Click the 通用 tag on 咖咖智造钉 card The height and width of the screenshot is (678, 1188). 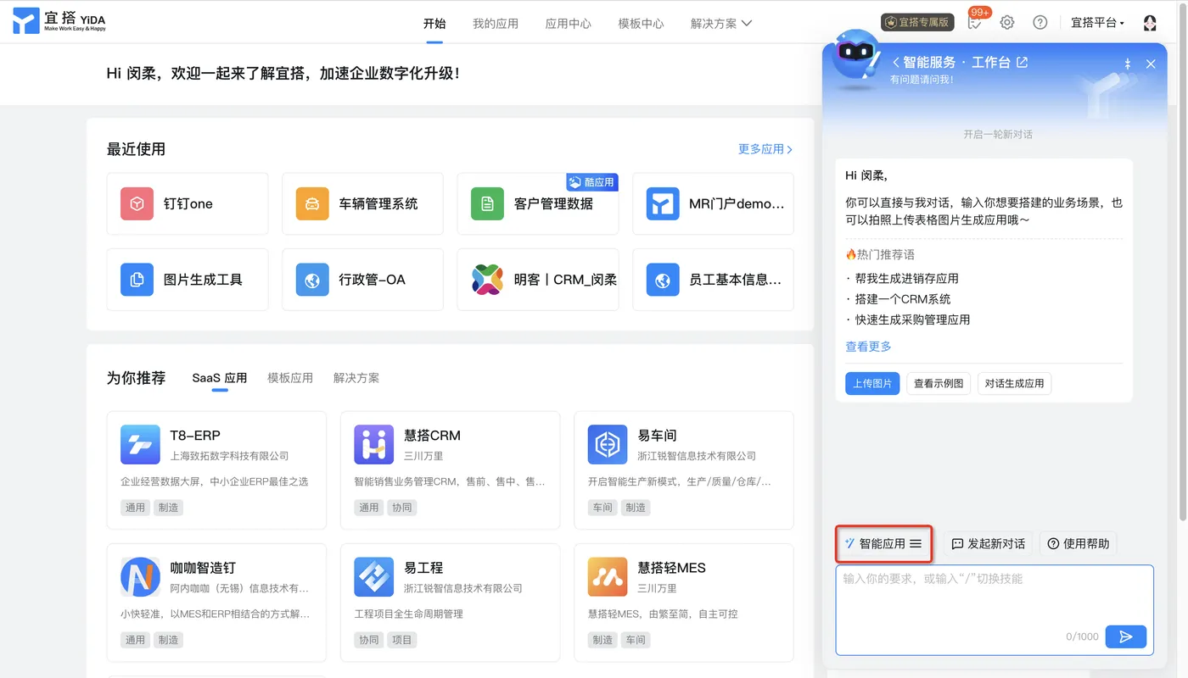[x=136, y=640]
